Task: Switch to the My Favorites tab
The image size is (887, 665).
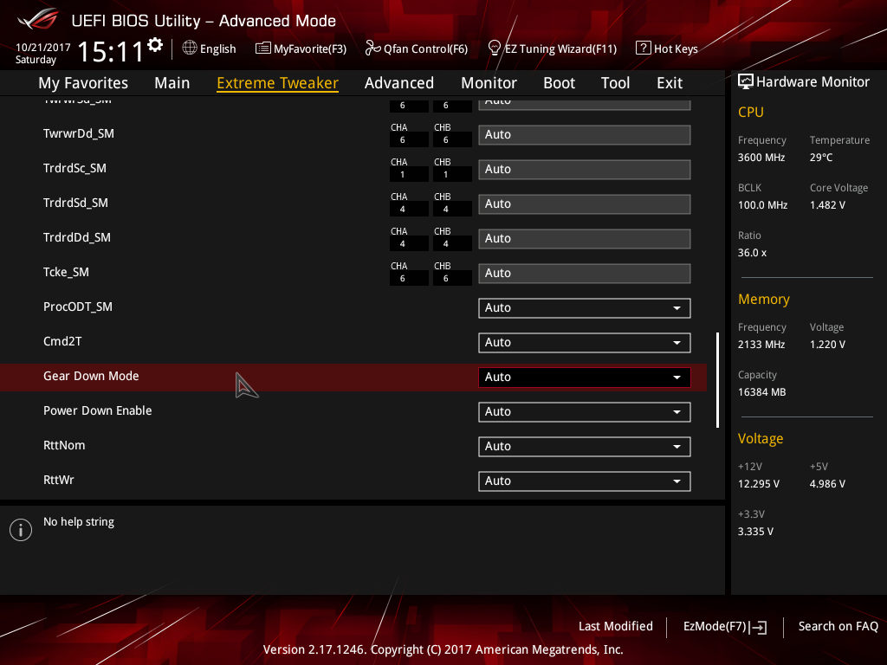Action: tap(83, 83)
